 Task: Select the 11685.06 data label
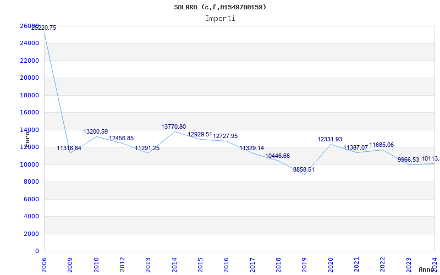click(381, 145)
